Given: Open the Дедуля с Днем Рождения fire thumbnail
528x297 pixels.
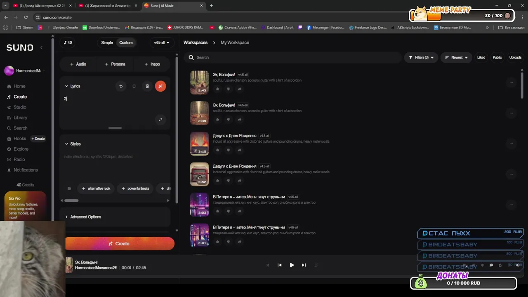Looking at the screenshot, I should (199, 144).
